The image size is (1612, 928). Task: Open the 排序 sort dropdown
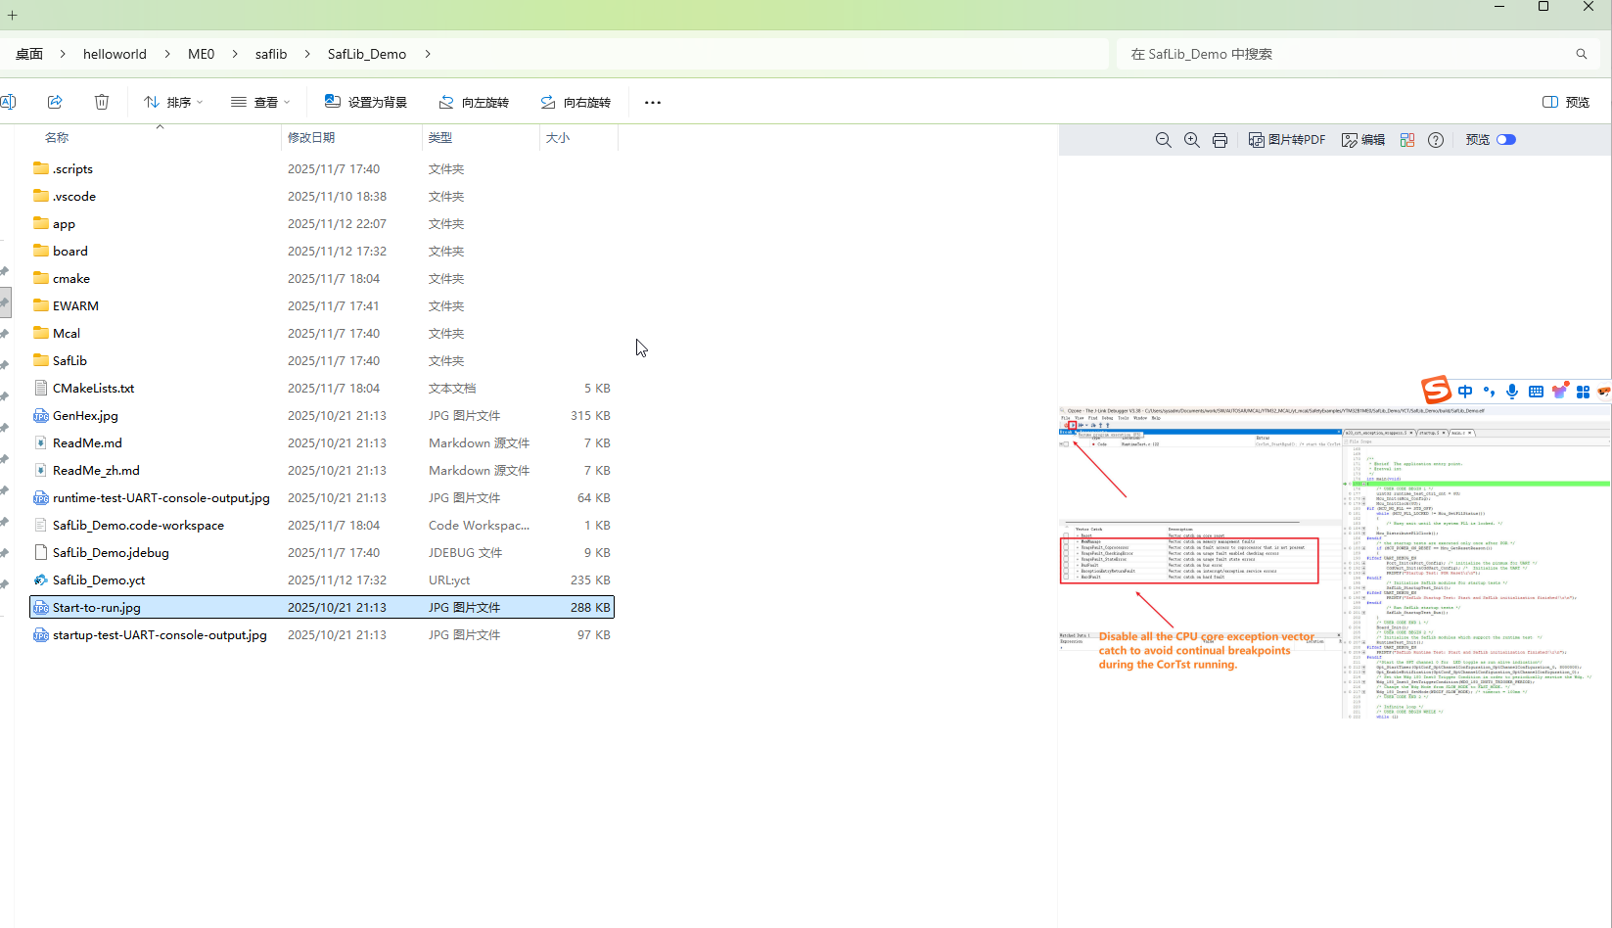[173, 102]
